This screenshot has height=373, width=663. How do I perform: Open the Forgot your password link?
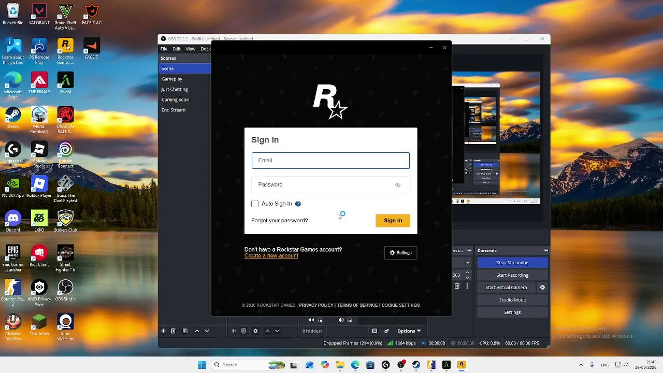click(x=280, y=221)
